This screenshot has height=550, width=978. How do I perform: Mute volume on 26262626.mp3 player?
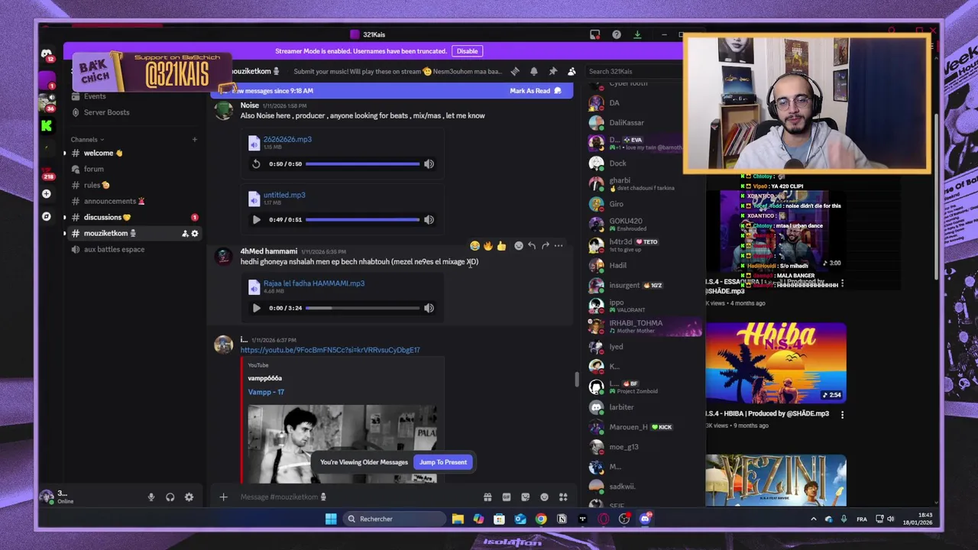pyautogui.click(x=429, y=163)
